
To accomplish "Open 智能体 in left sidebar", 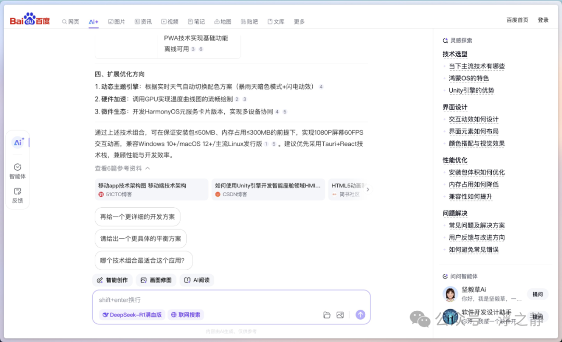I will pyautogui.click(x=18, y=171).
